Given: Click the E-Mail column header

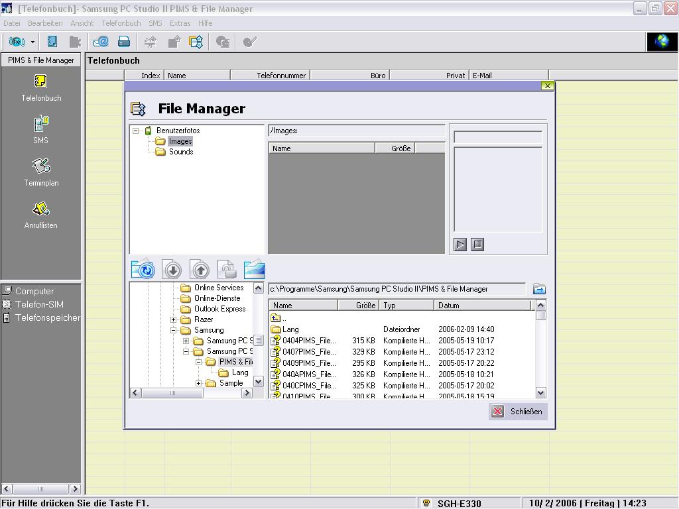Looking at the screenshot, I should tap(509, 76).
